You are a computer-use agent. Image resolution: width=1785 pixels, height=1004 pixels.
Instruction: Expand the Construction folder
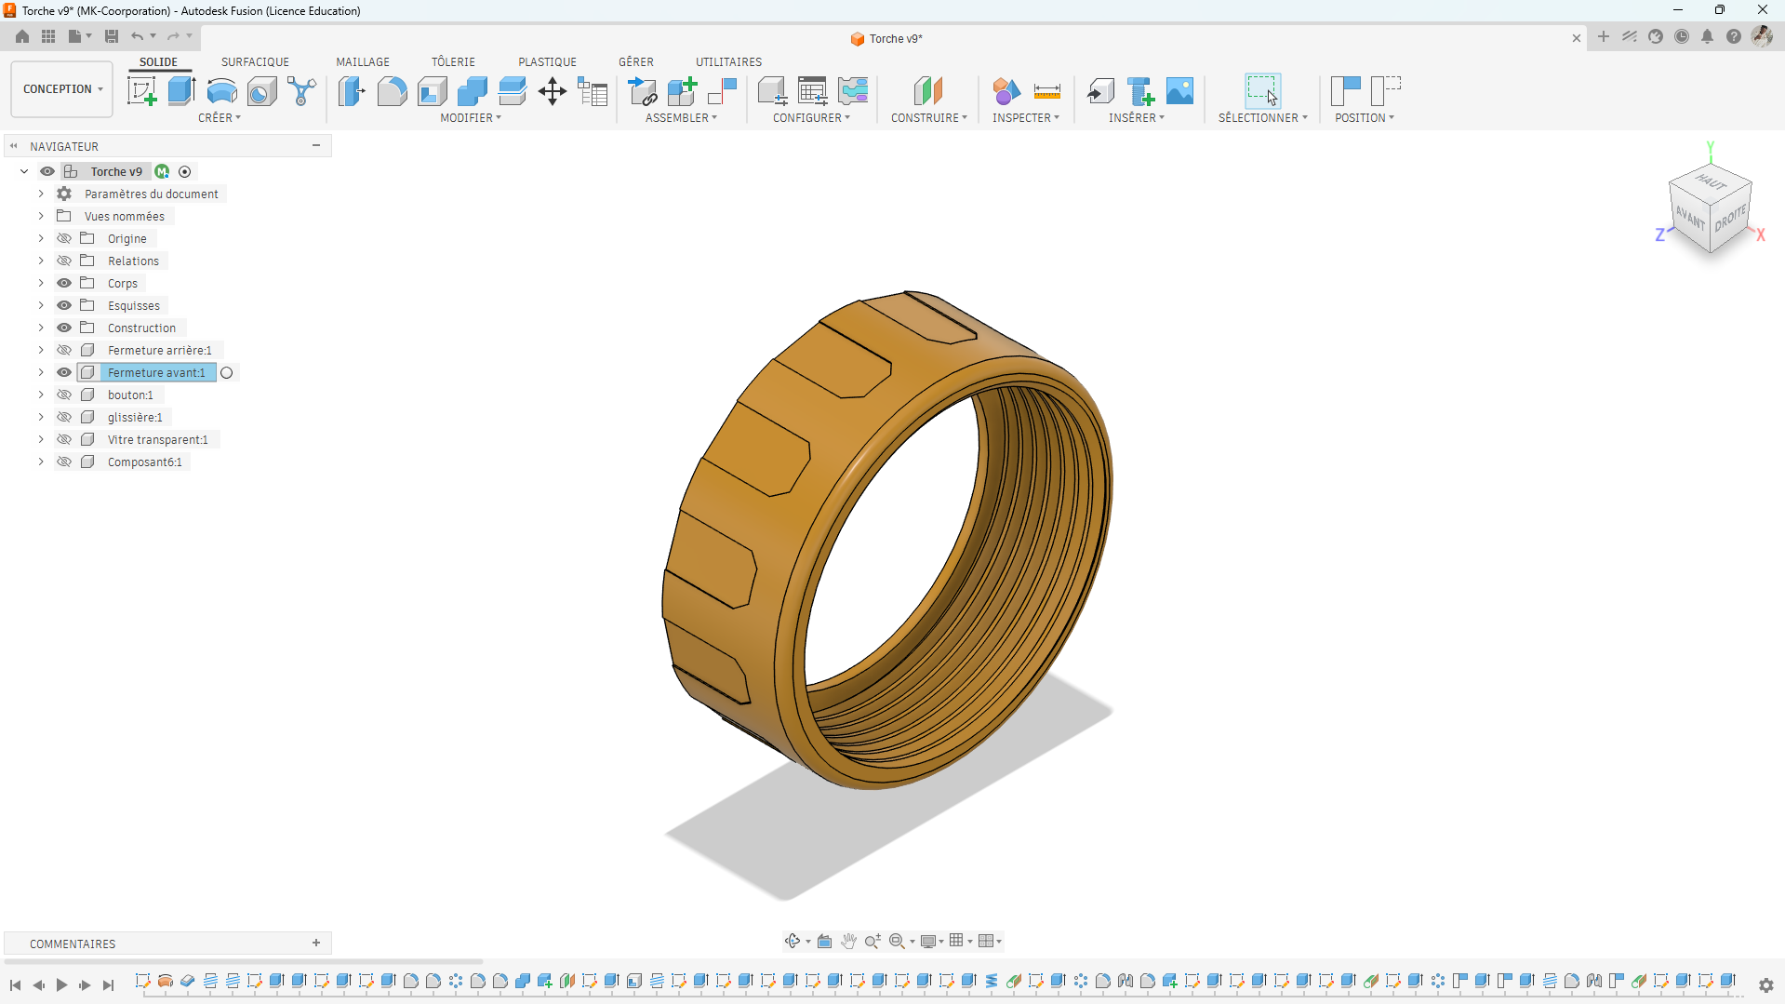41,328
